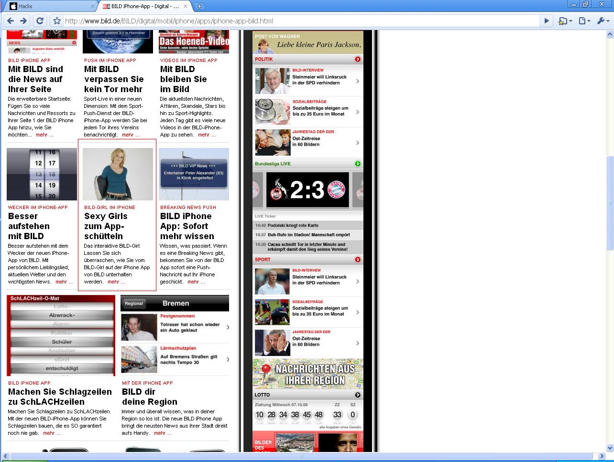This screenshot has height=462, width=614.
Task: Click the URL address field
Action: point(301,21)
